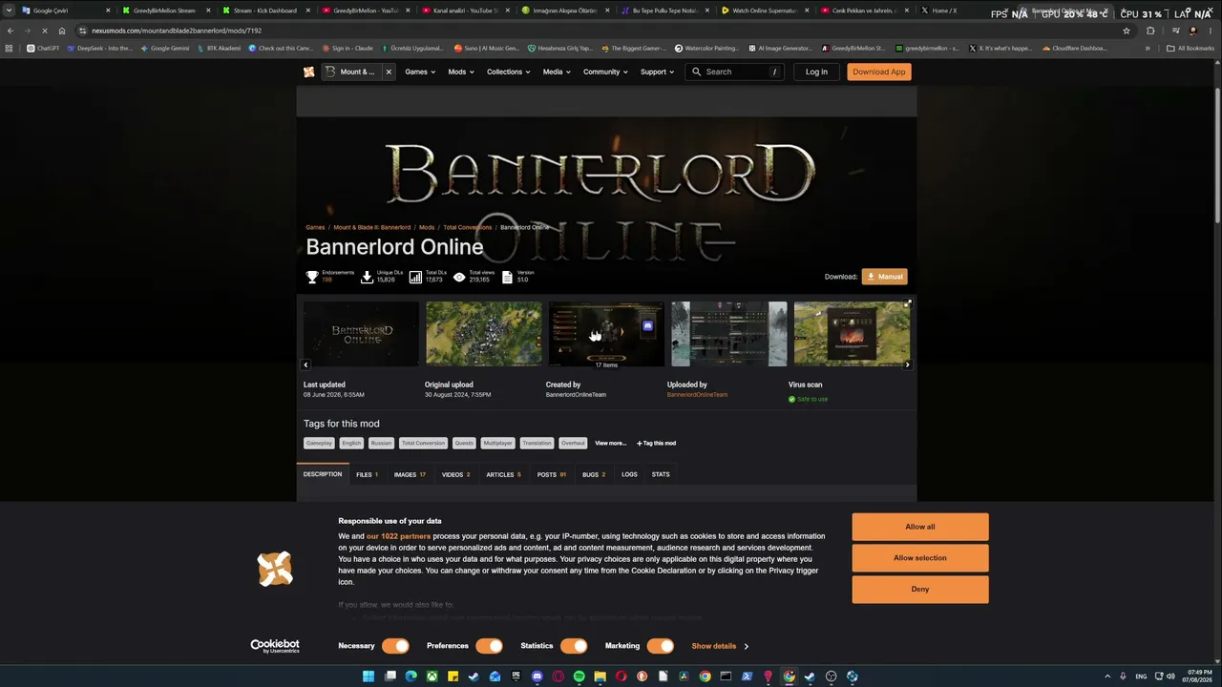Open OBS Studio from the taskbar
This screenshot has width=1222, height=687.
coord(831,677)
